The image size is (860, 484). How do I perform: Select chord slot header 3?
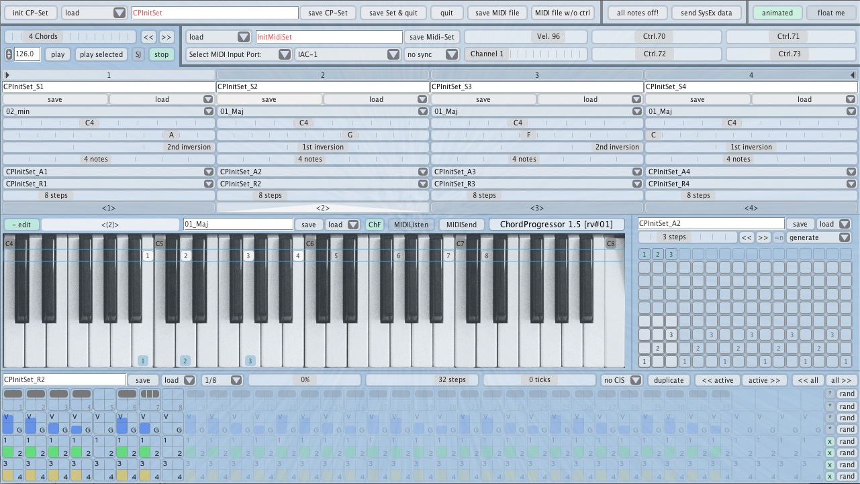(x=537, y=75)
